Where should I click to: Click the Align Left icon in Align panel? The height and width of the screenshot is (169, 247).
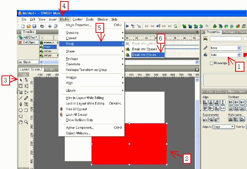[205, 102]
